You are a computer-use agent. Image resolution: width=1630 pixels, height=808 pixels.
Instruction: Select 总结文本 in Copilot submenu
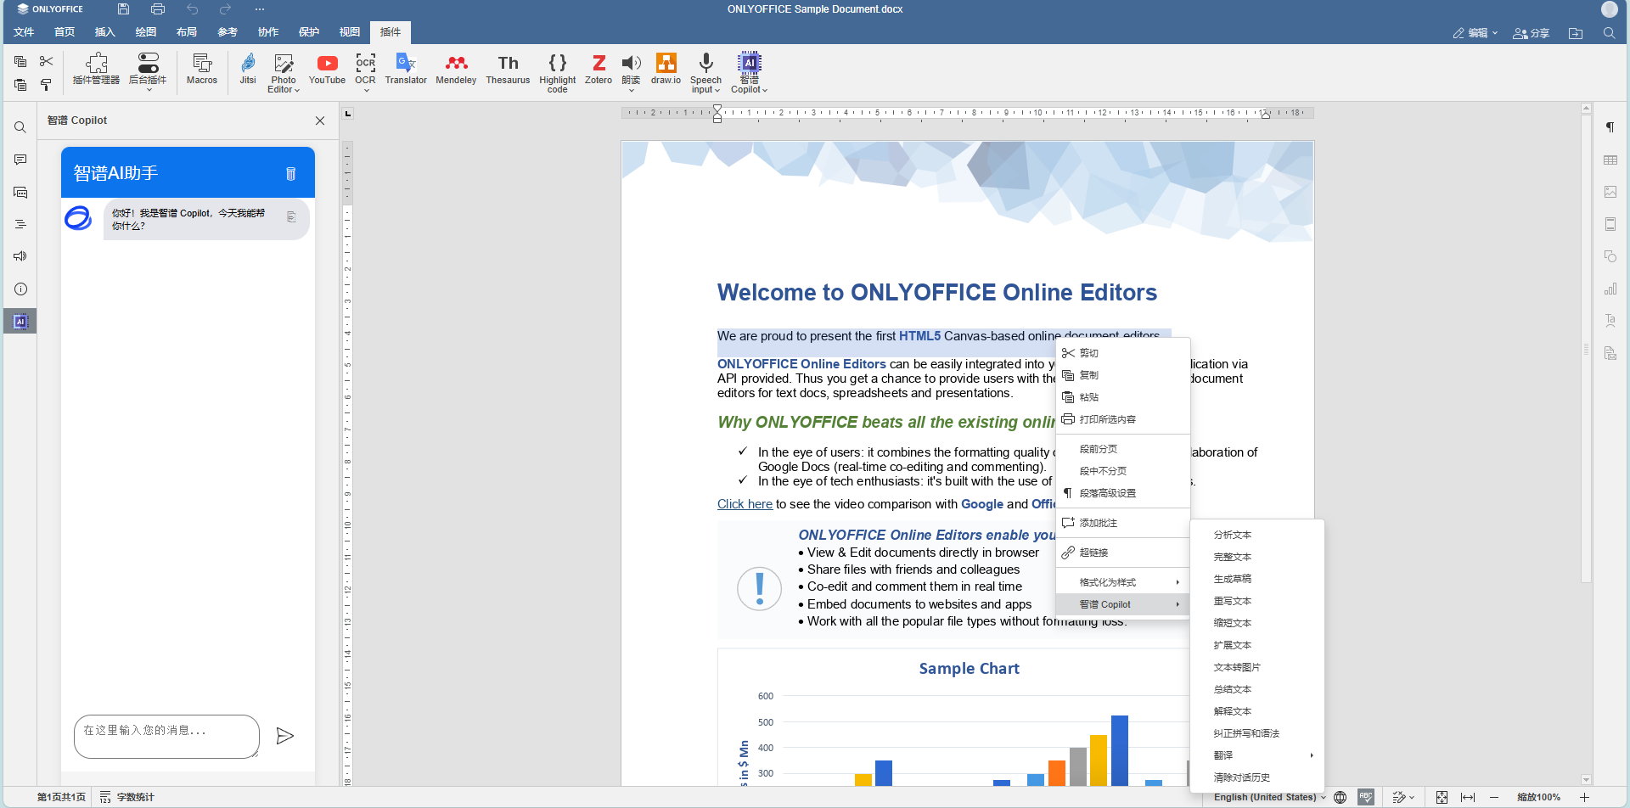pyautogui.click(x=1257, y=689)
